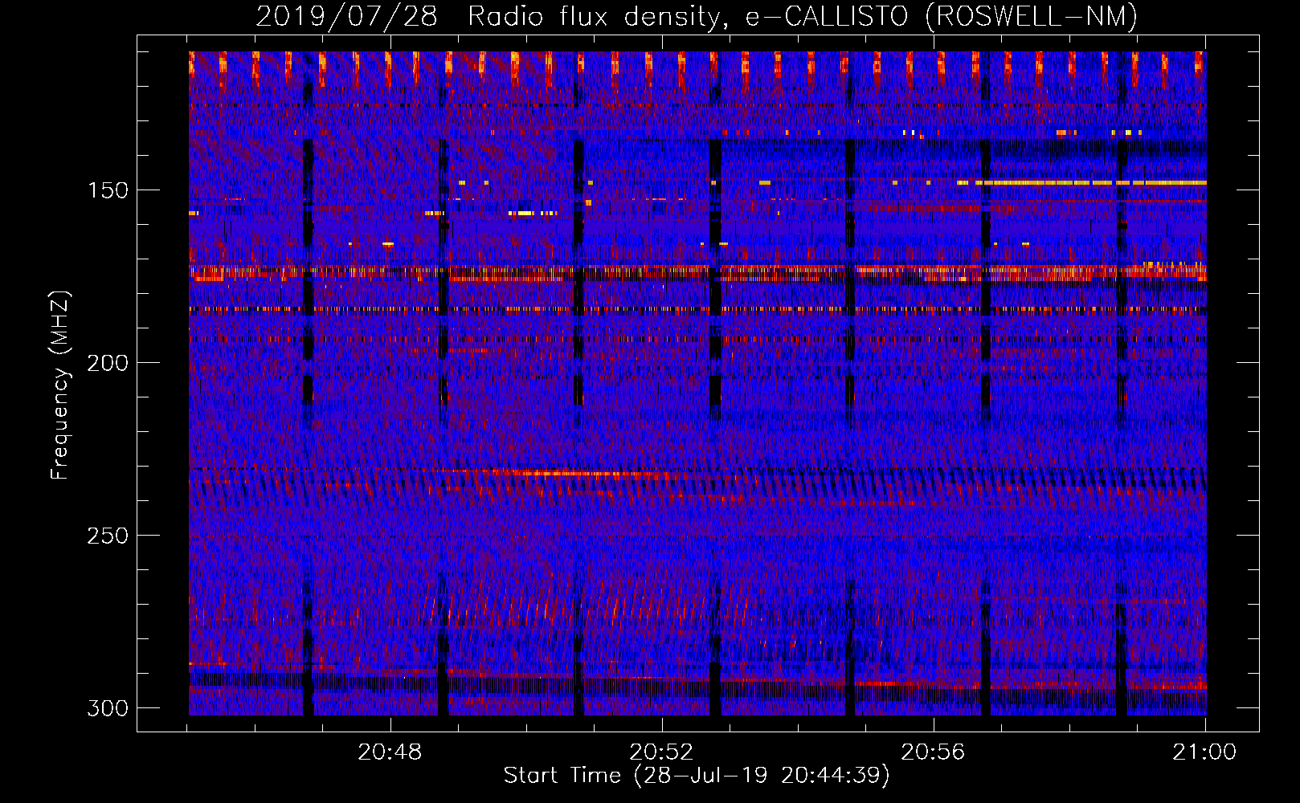Select the 150 frequency tick label
The width and height of the screenshot is (1300, 803).
pyautogui.click(x=108, y=190)
